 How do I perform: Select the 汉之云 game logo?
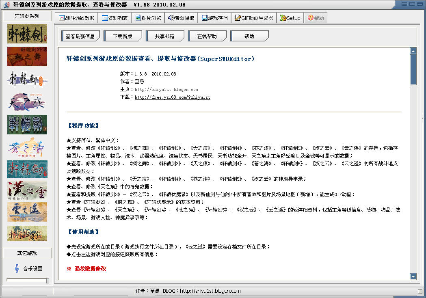(27, 191)
